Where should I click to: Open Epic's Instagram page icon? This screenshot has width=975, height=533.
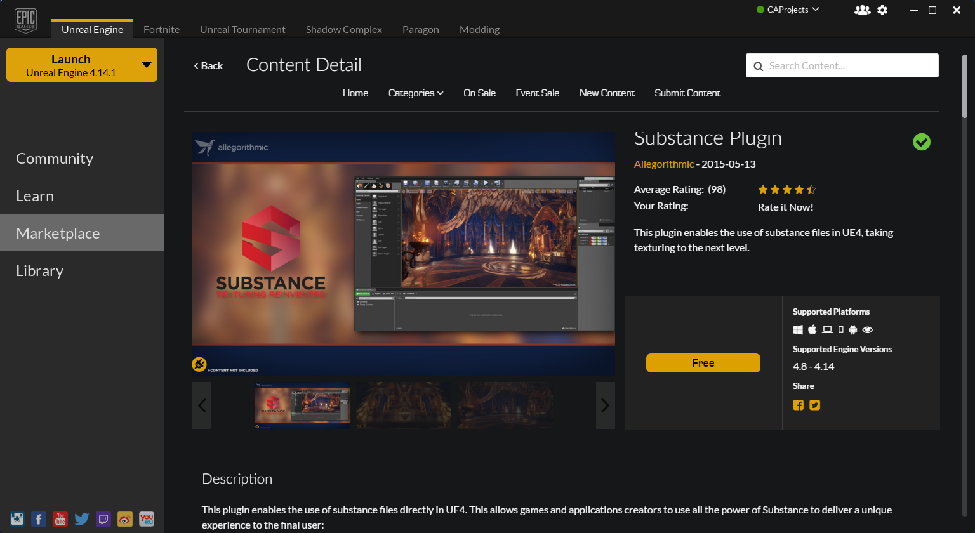click(17, 519)
